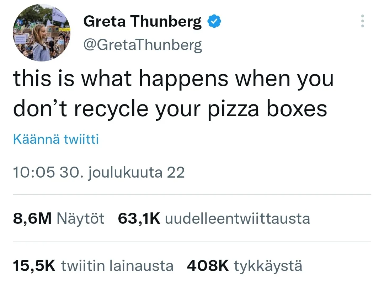The width and height of the screenshot is (384, 287).
Task: Click the 8,6M views number
Action: tap(32, 218)
